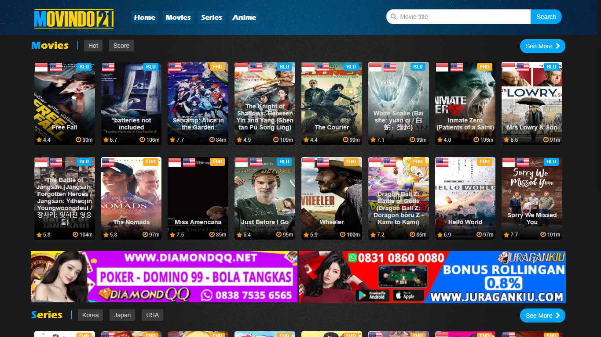Screen dimensions: 601x337
Task: Open the Hello World movie poster
Action: [x=465, y=198]
